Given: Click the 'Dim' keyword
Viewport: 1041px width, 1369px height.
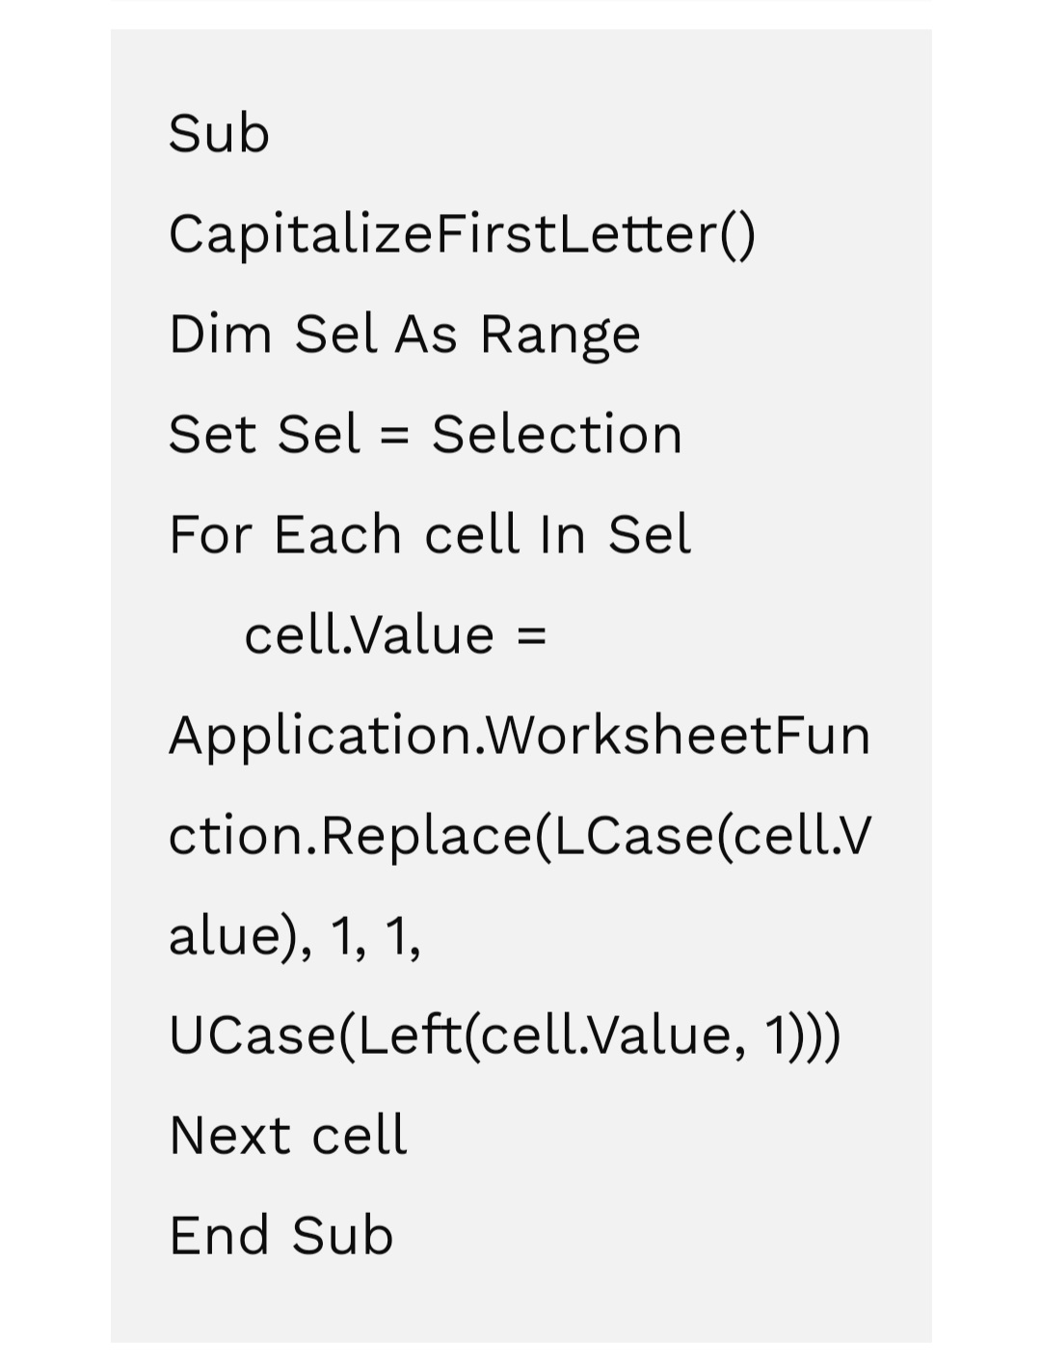Looking at the screenshot, I should pyautogui.click(x=220, y=335).
